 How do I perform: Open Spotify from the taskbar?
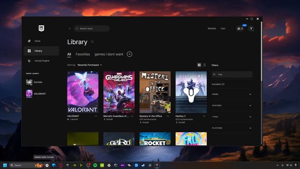coord(95,165)
